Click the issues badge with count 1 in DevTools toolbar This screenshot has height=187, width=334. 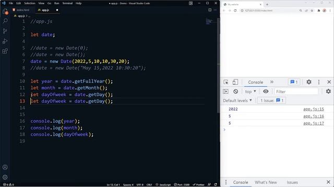[x=294, y=82]
